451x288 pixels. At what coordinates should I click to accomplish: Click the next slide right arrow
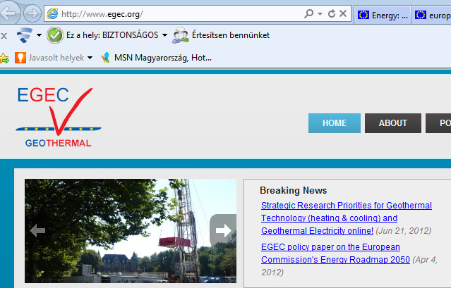coord(223,230)
